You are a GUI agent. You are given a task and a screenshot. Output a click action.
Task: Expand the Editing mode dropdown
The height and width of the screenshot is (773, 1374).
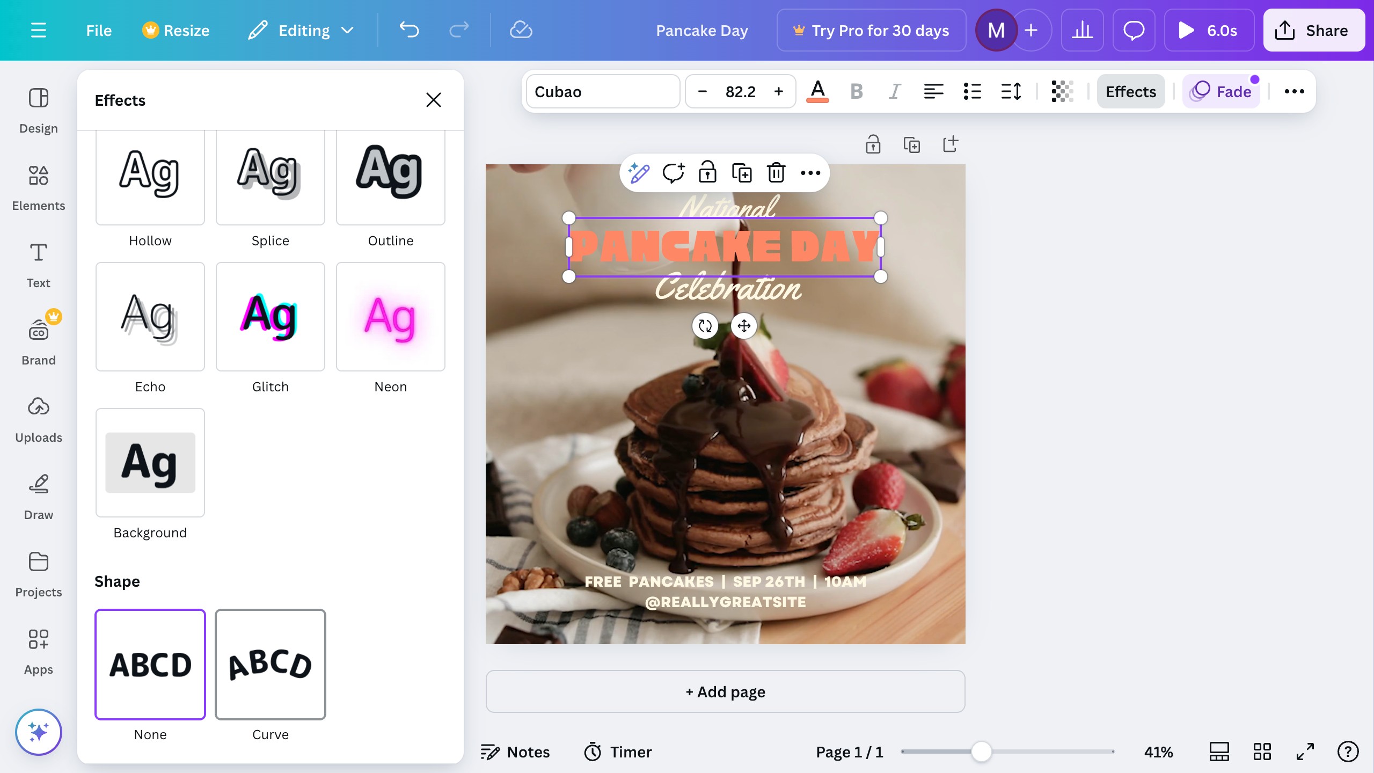[x=301, y=31]
